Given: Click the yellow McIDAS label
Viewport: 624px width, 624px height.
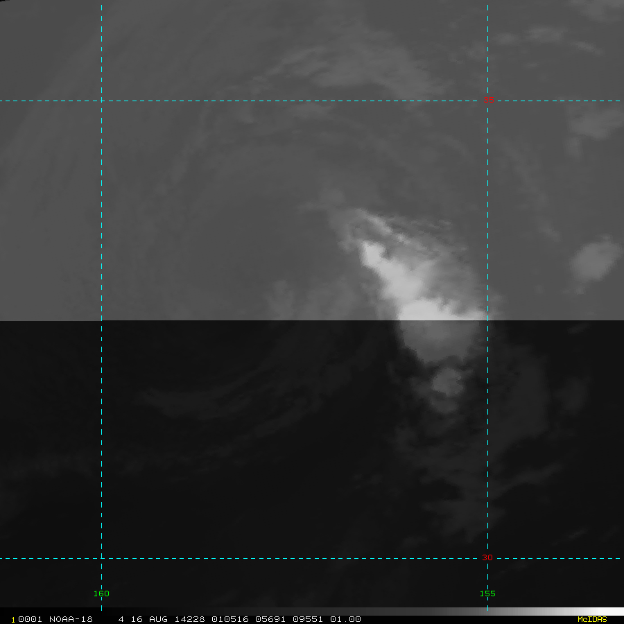Looking at the screenshot, I should tap(591, 619).
